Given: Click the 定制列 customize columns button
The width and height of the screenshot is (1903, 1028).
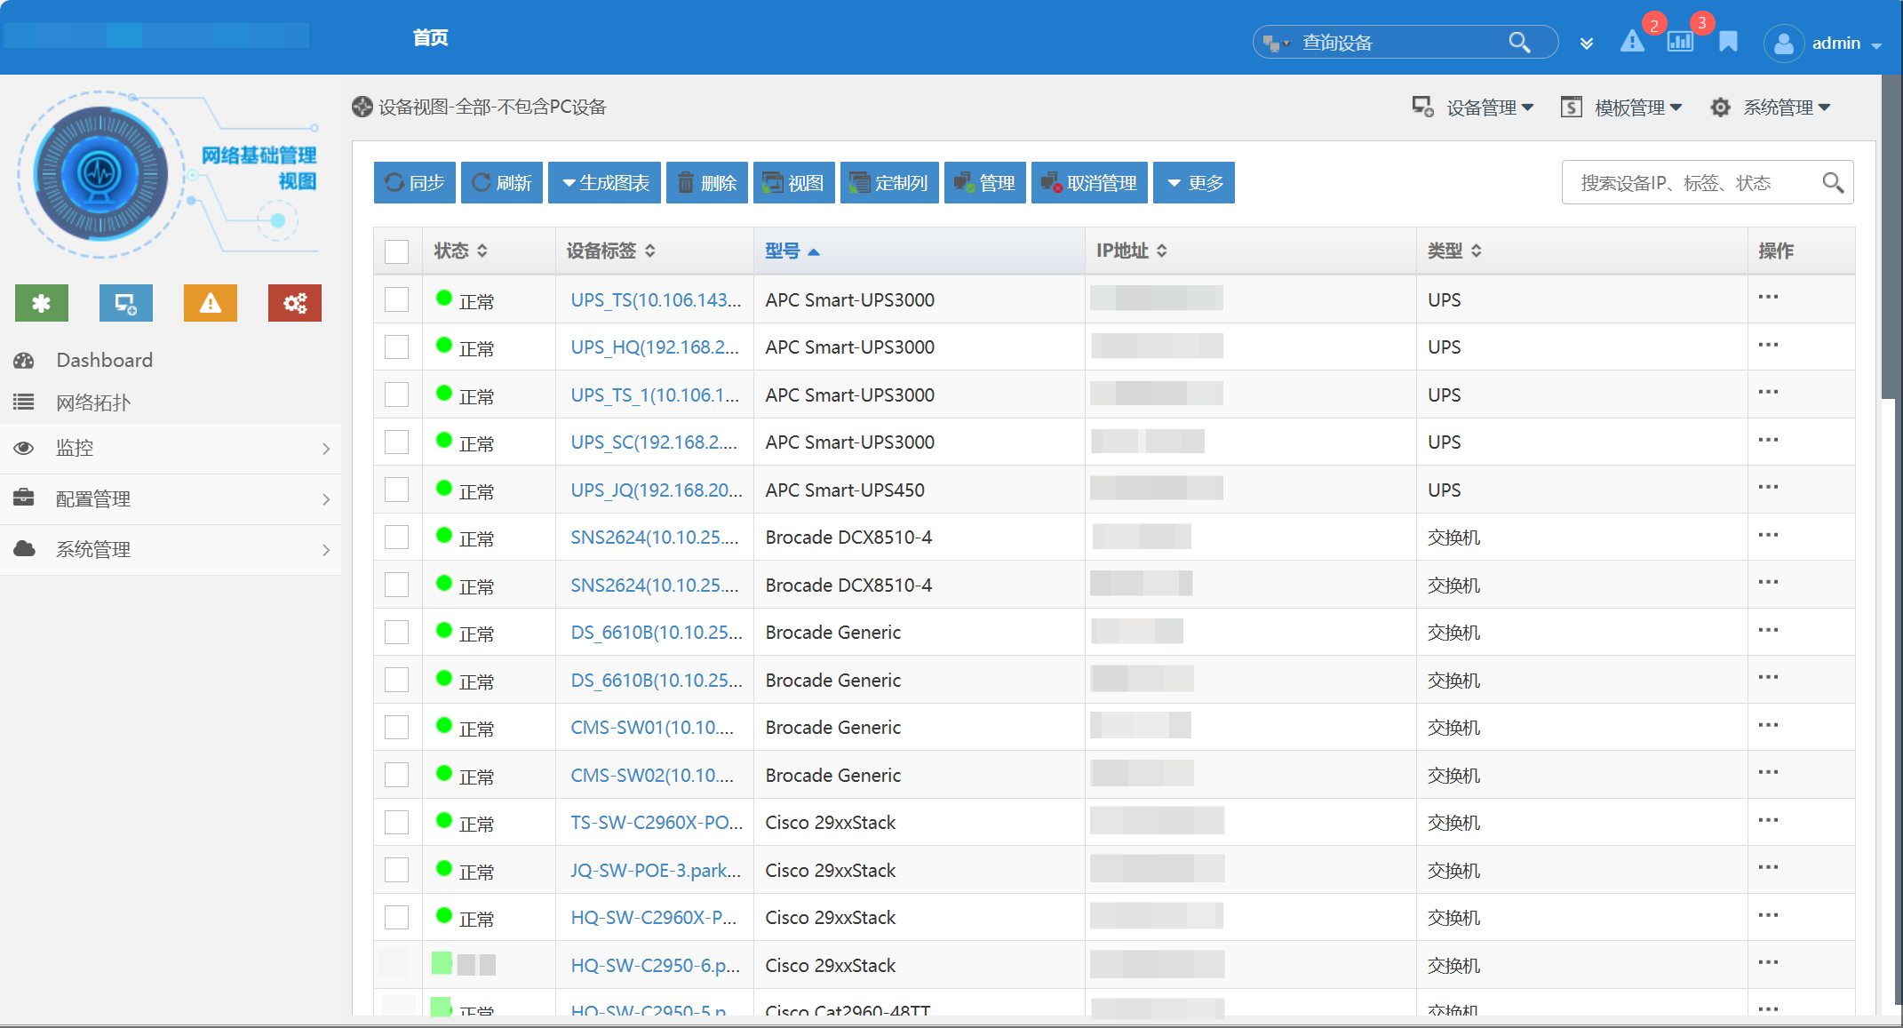Looking at the screenshot, I should click(x=889, y=183).
